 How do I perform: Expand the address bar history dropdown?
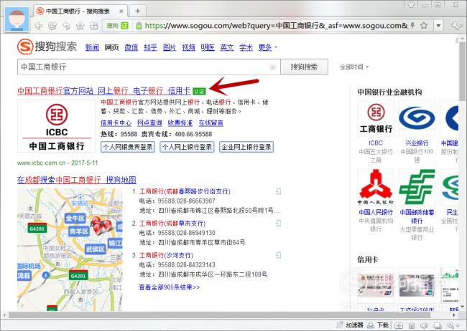pyautogui.click(x=438, y=26)
